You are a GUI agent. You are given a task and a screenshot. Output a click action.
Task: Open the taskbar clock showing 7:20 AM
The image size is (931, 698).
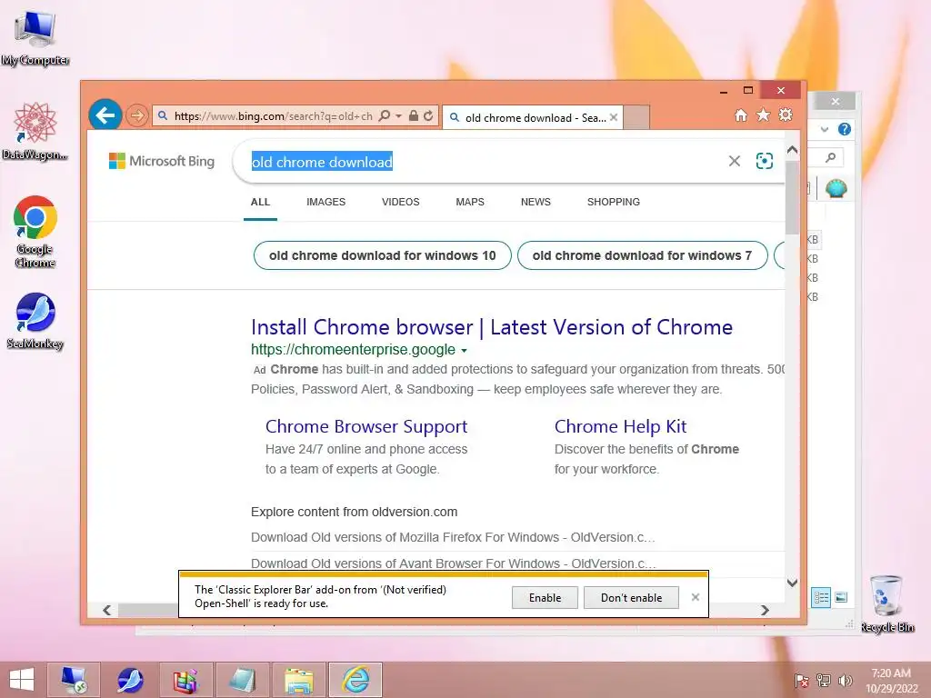point(891,680)
